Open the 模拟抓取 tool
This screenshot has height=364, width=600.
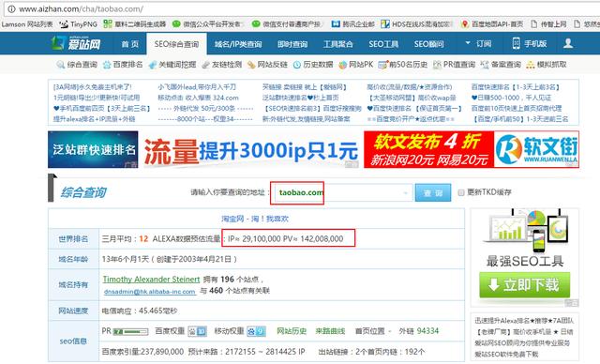tap(547, 65)
